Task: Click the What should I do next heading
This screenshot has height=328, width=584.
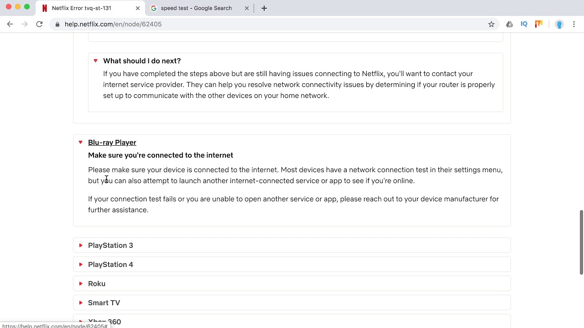Action: tap(142, 61)
